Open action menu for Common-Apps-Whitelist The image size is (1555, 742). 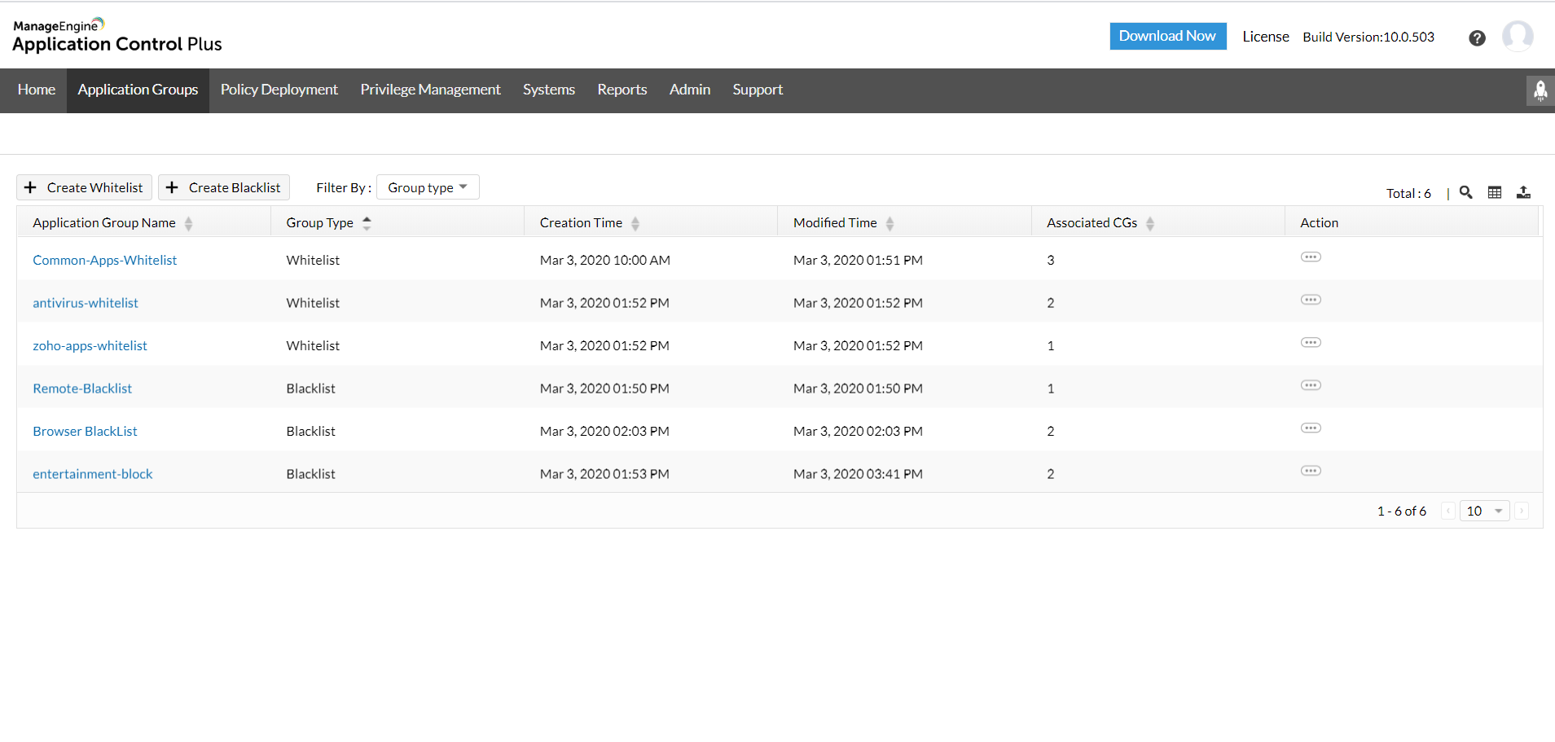tap(1310, 257)
